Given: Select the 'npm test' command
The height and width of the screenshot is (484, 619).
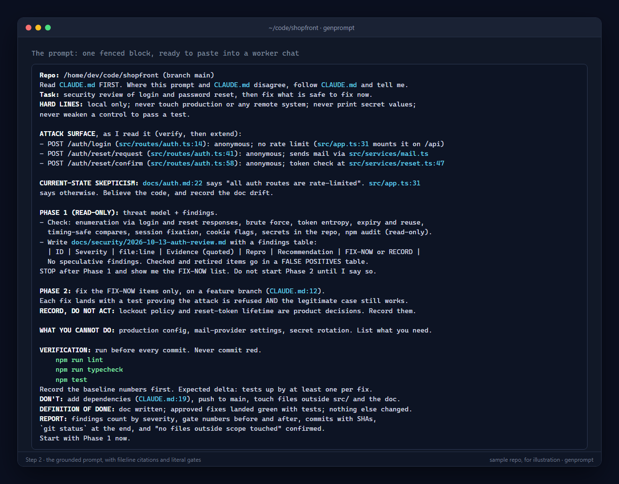Looking at the screenshot, I should (x=72, y=379).
